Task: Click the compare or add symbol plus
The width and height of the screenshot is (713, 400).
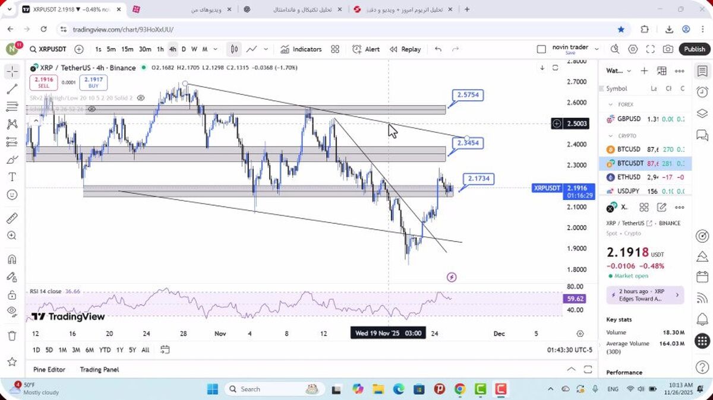Action: pyautogui.click(x=79, y=49)
